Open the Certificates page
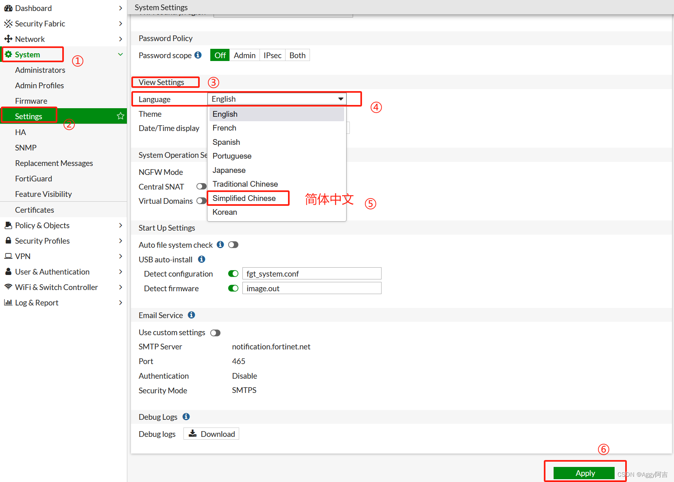The image size is (674, 482). coord(34,210)
